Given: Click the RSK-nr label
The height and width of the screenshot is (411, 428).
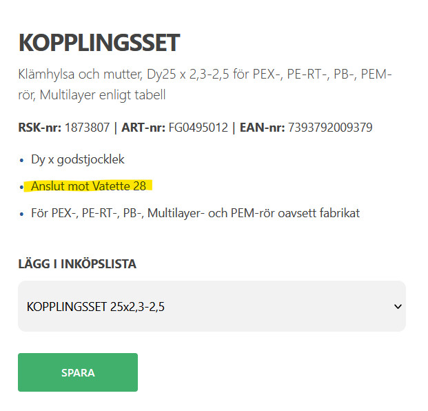Looking at the screenshot, I should [40, 128].
